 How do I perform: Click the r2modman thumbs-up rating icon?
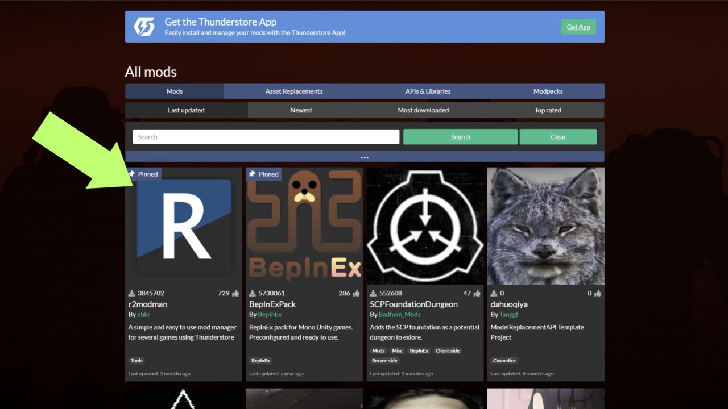tap(235, 293)
